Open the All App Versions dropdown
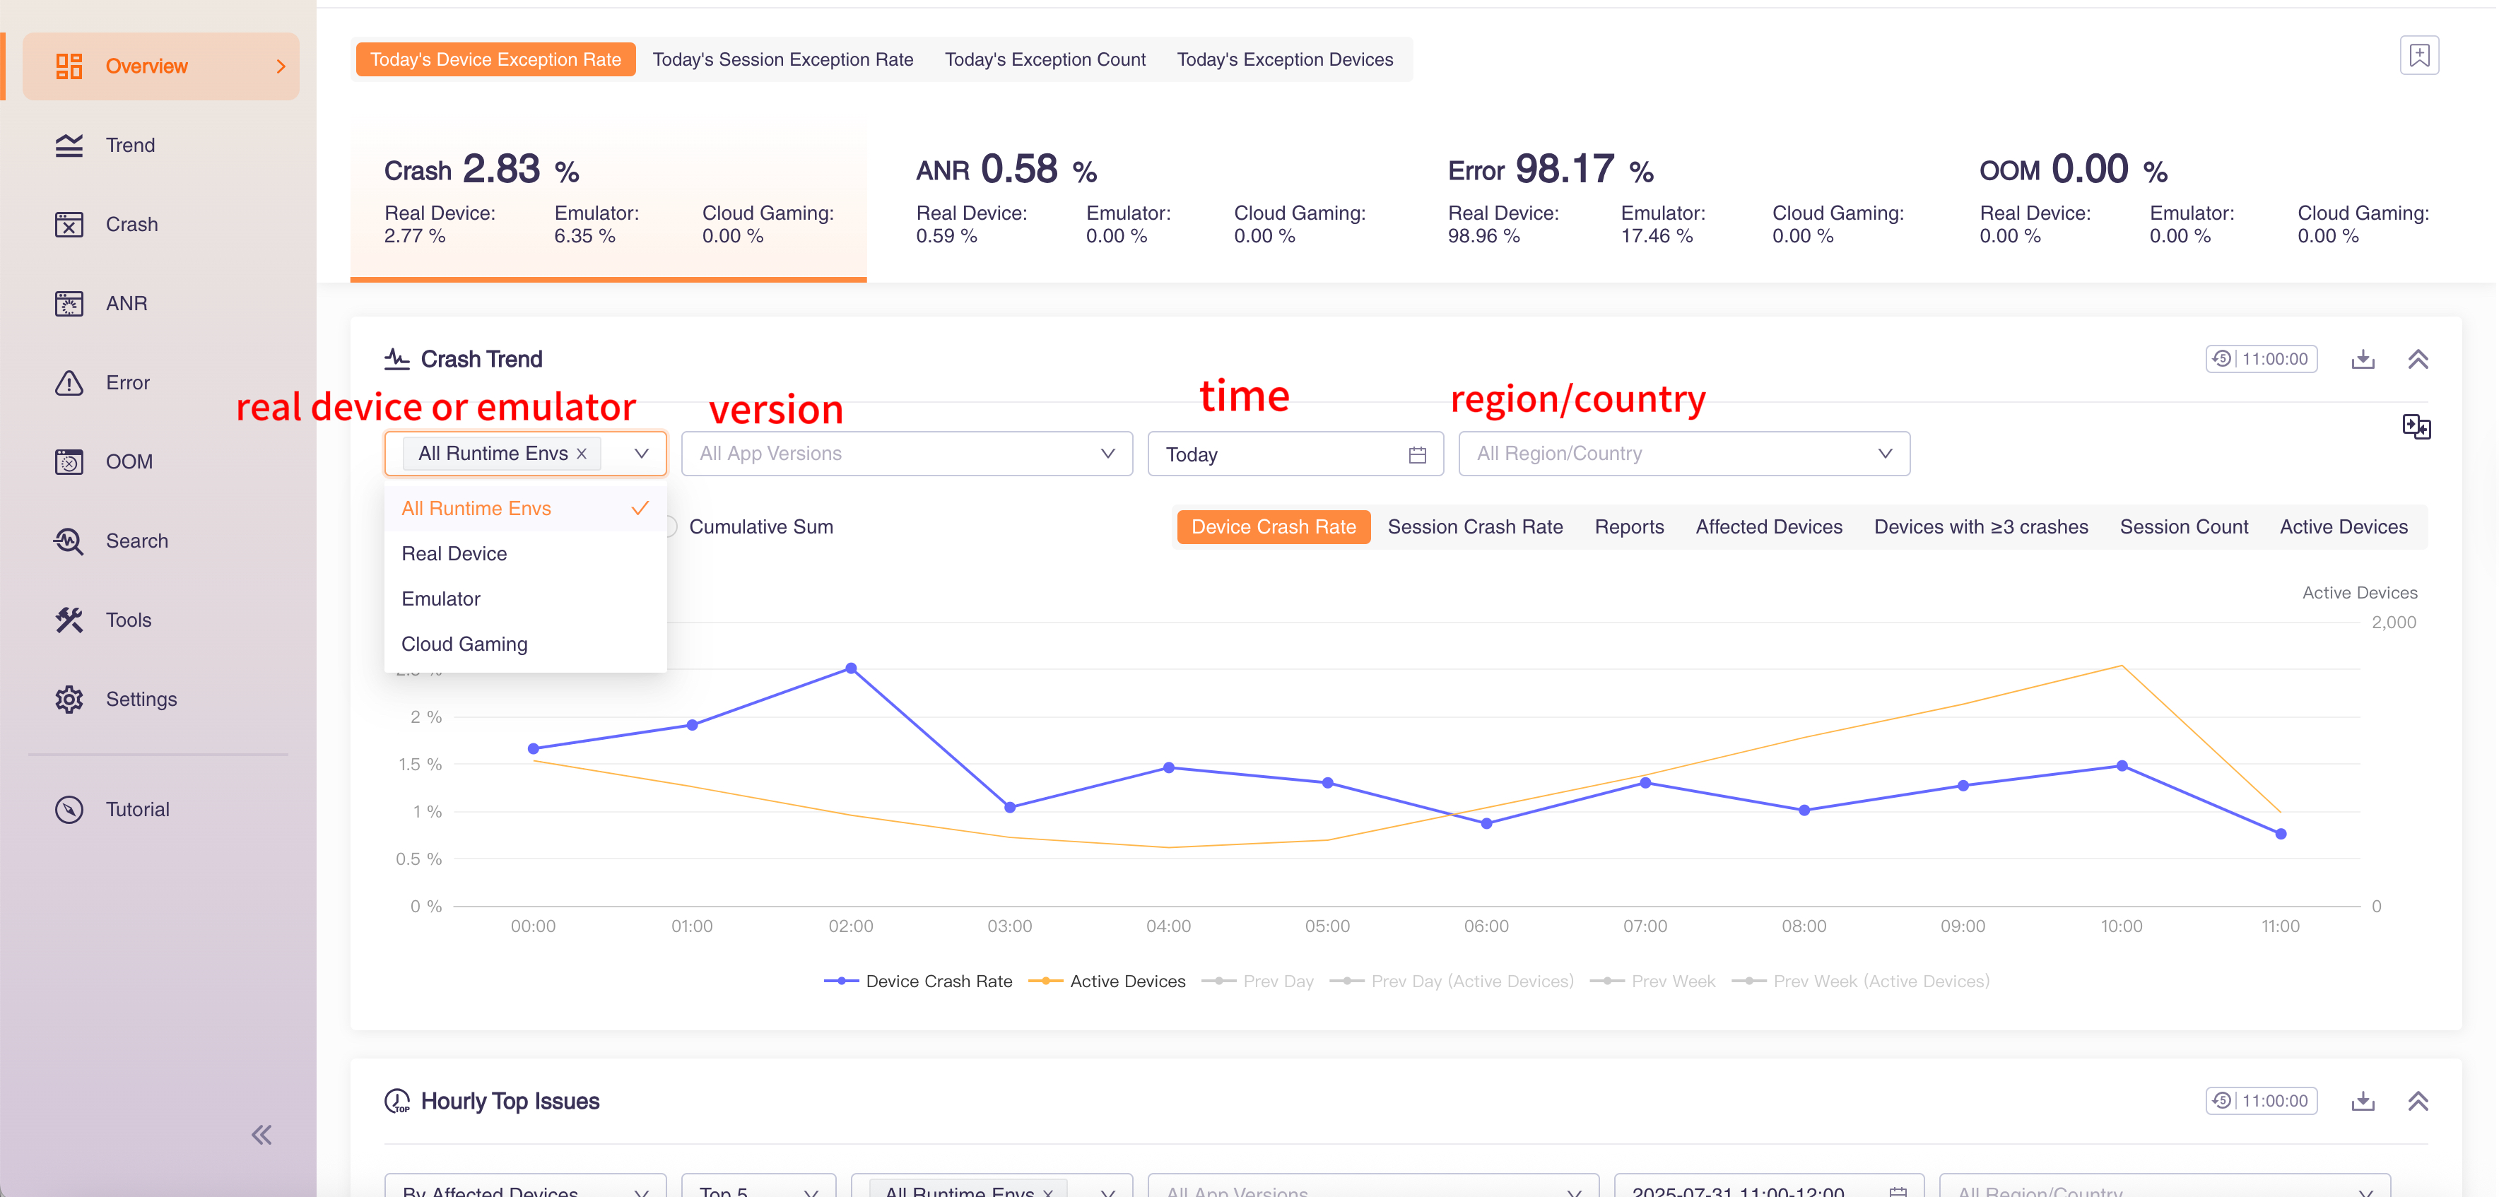The width and height of the screenshot is (2499, 1197). (x=907, y=454)
